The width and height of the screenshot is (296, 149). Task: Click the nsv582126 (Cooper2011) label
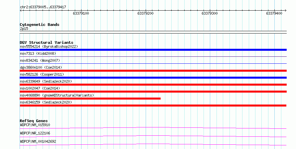(42, 74)
